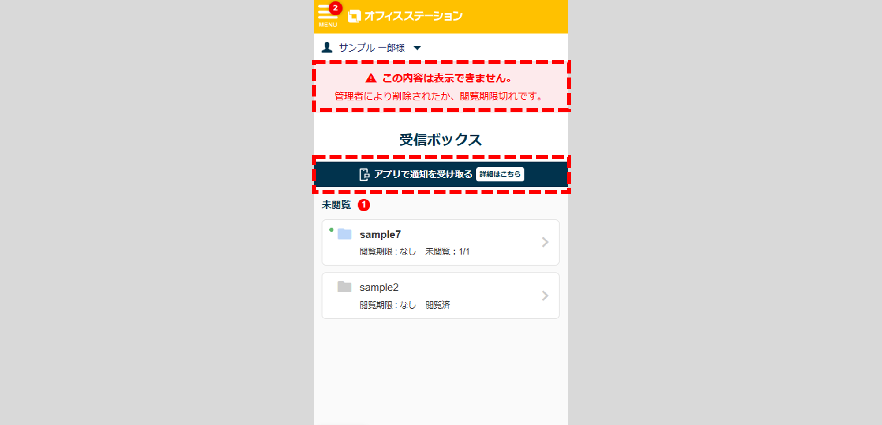Open sample7 via its right chevron

pyautogui.click(x=545, y=242)
